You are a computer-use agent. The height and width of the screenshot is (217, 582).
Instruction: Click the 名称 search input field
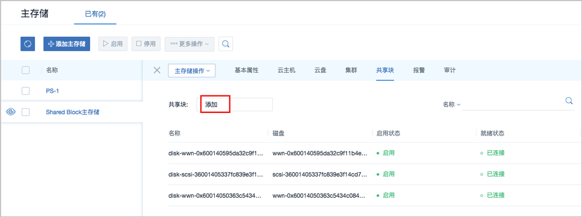pyautogui.click(x=512, y=104)
